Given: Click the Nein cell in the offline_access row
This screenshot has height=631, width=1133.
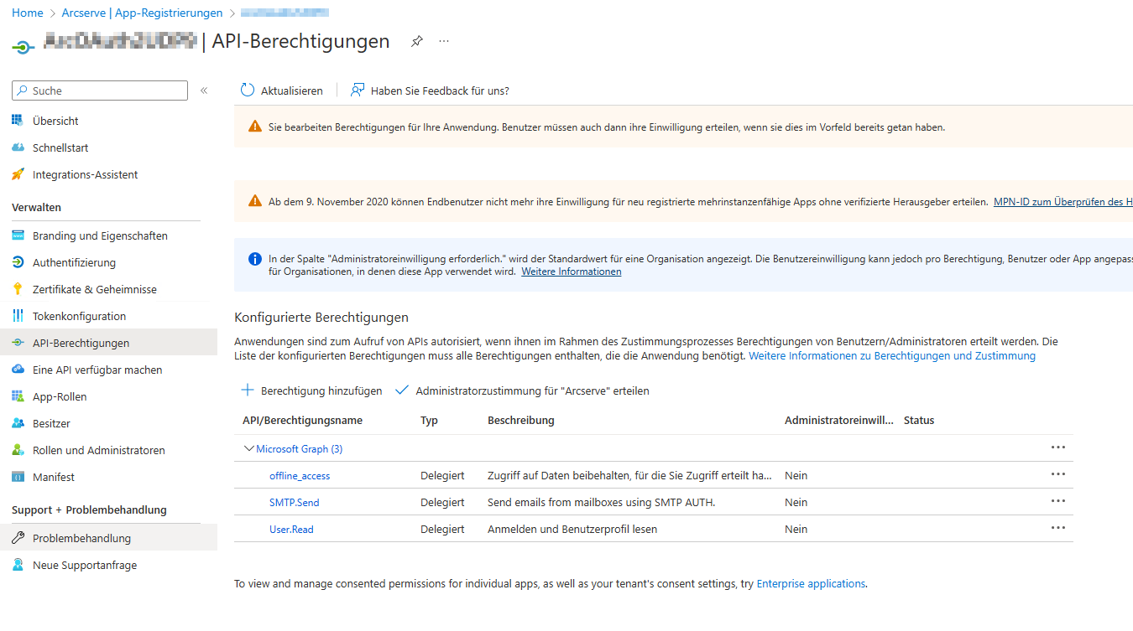Looking at the screenshot, I should click(796, 476).
